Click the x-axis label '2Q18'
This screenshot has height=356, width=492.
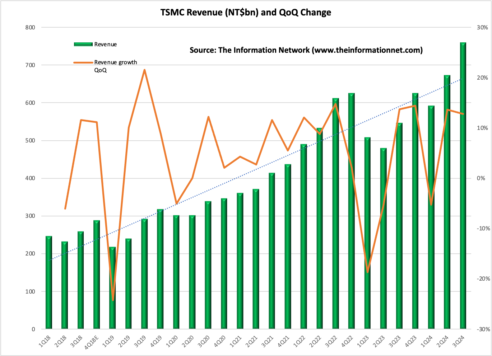click(60, 340)
